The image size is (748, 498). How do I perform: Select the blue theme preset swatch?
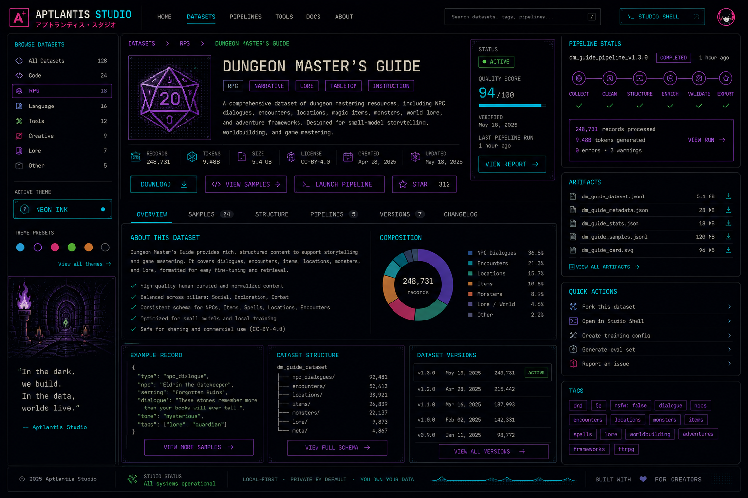pos(20,248)
